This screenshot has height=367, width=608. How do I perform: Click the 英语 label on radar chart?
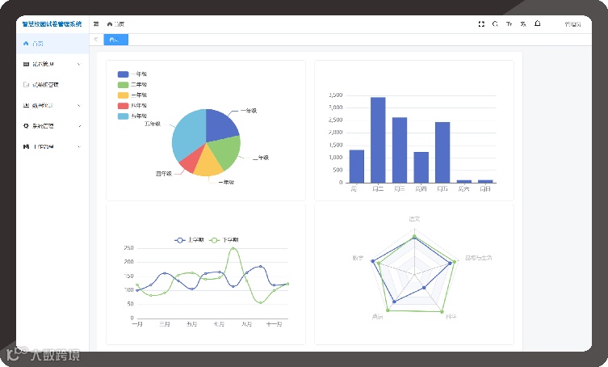coord(377,317)
